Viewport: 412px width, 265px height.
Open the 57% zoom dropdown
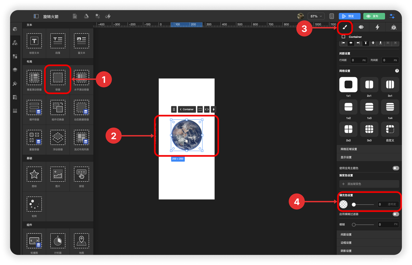pos(316,16)
